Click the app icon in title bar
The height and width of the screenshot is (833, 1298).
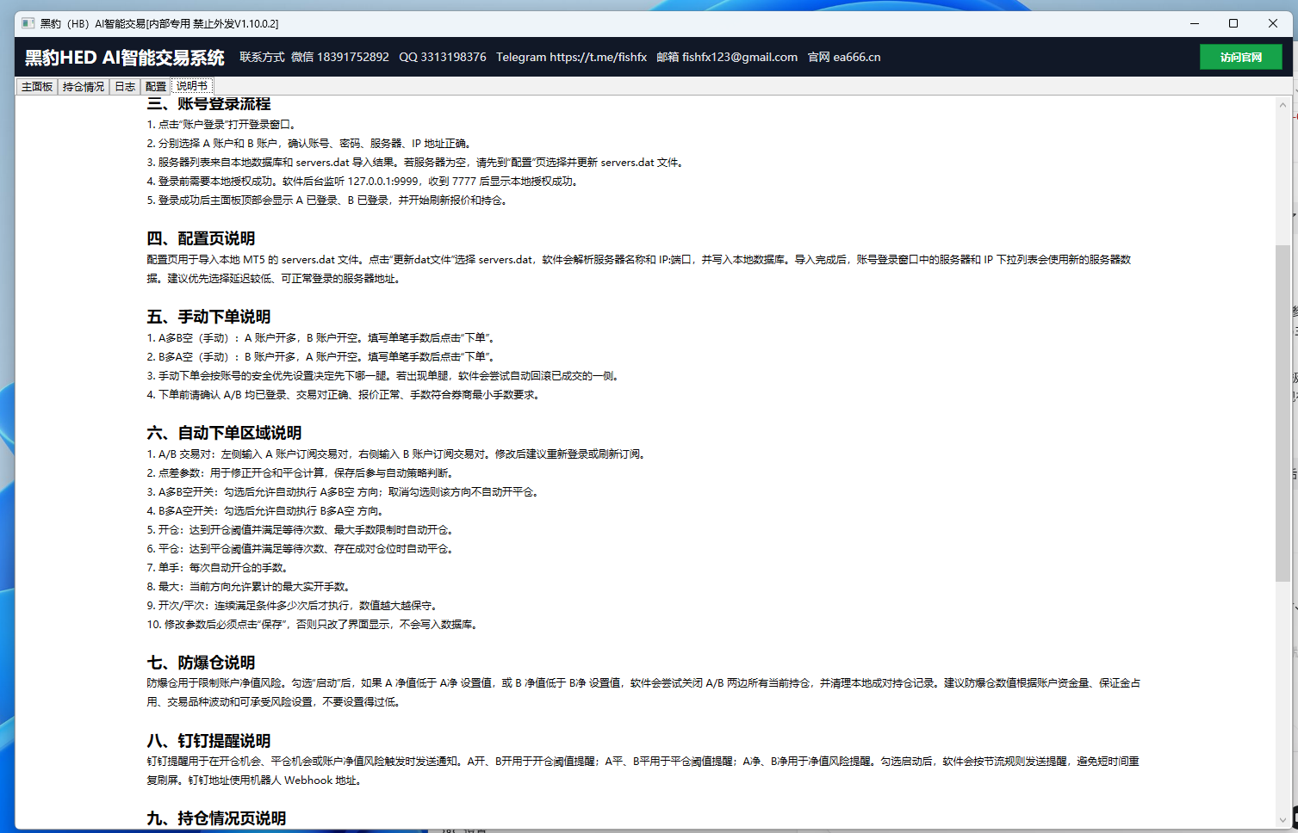(x=28, y=23)
